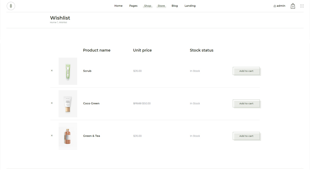Open the Landing menu item
This screenshot has height=176, width=310.
click(190, 6)
